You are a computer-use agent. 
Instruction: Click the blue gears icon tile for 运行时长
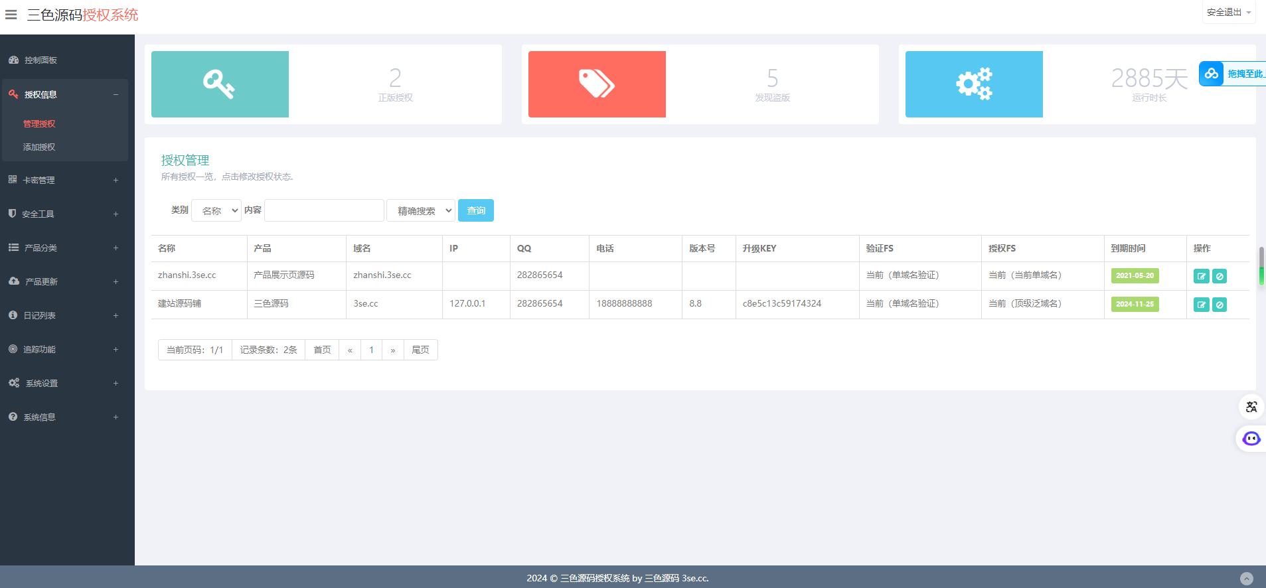(974, 84)
